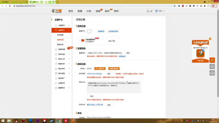Toggle the 直播开关 live stream switch
Image resolution: width=219 pixels, height=123 pixels.
coord(90,31)
